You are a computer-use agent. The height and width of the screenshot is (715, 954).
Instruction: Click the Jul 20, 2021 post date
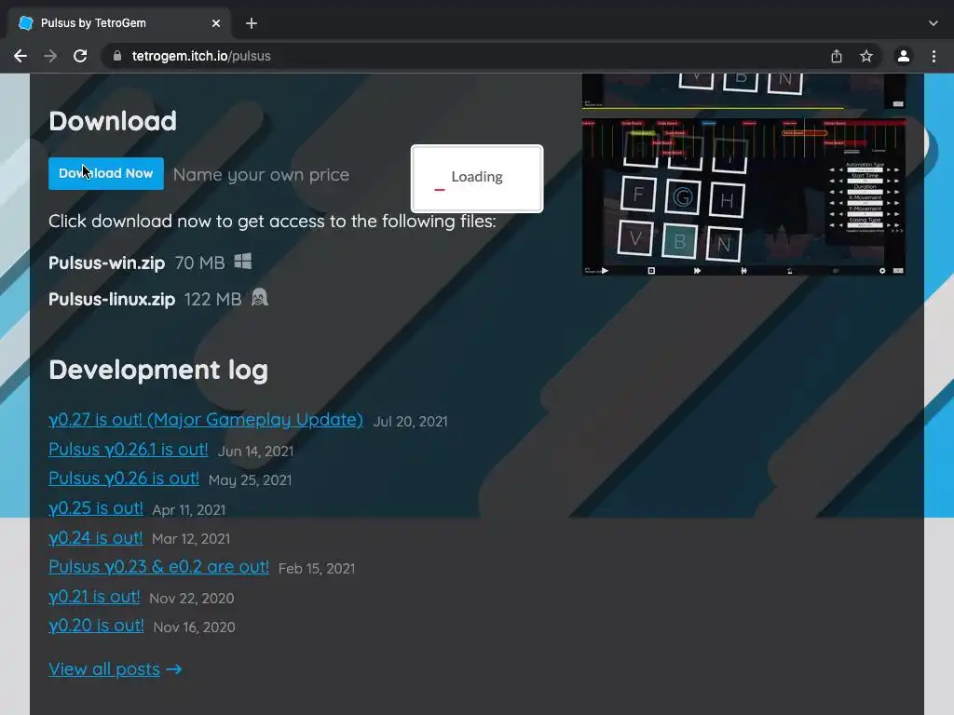pyautogui.click(x=410, y=422)
